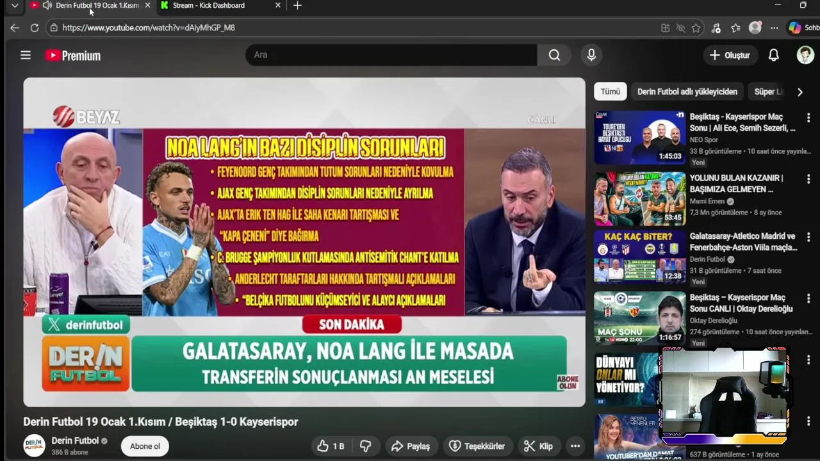The width and height of the screenshot is (820, 461).
Task: Like the video with thumbs up
Action: tap(331, 446)
